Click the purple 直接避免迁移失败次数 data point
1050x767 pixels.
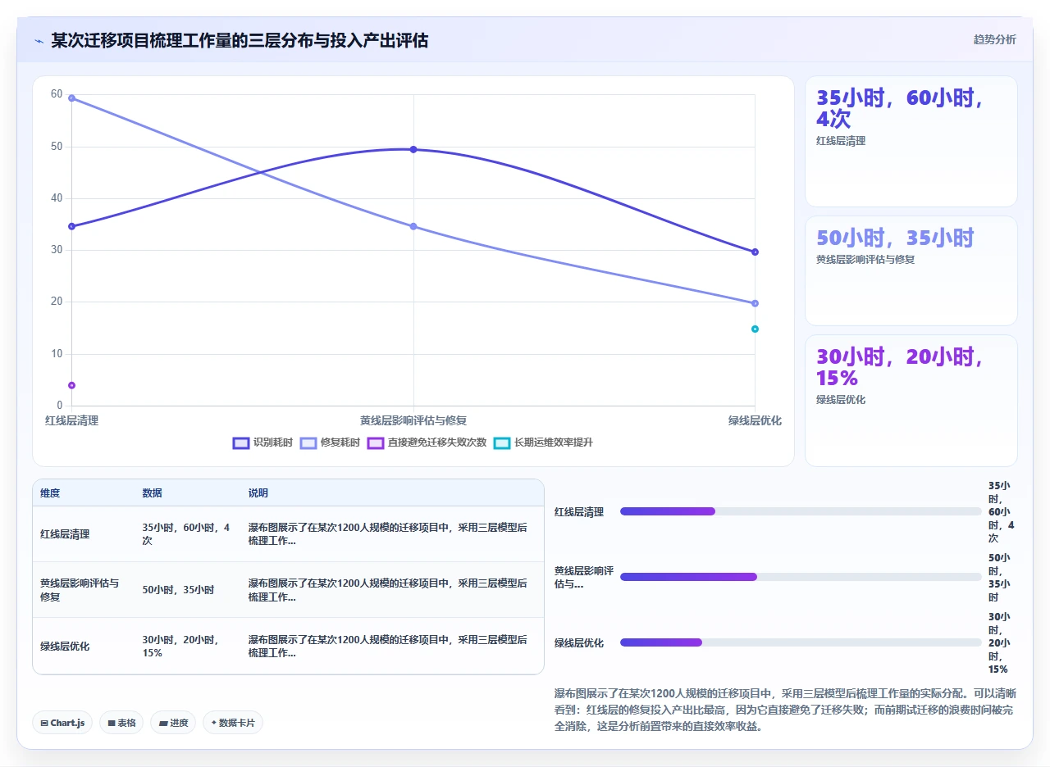(x=72, y=385)
